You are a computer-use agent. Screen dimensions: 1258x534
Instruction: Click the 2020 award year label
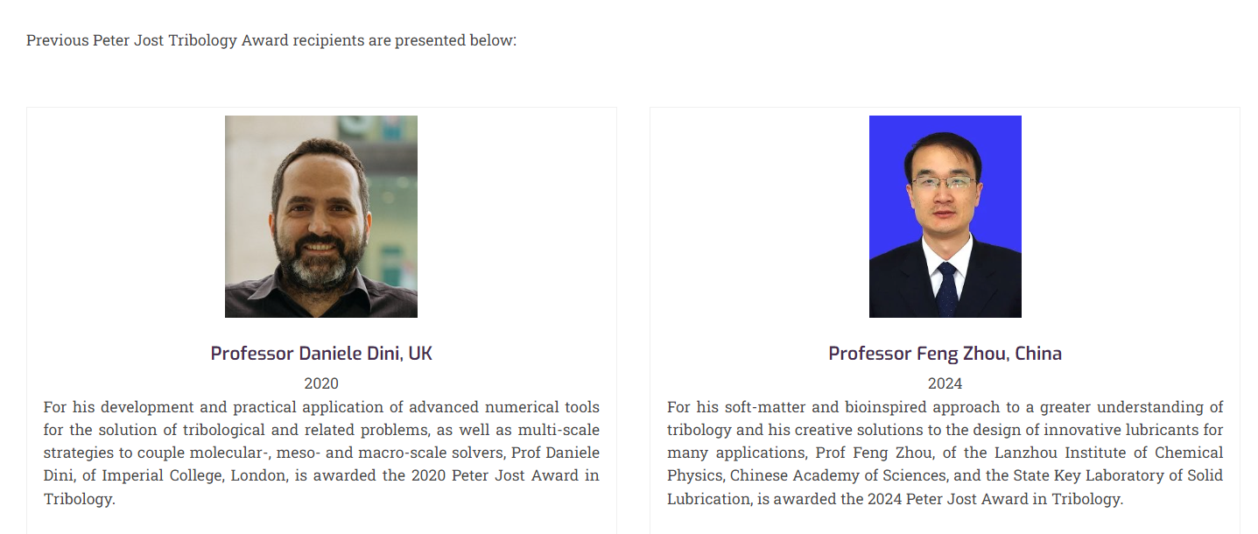point(321,383)
